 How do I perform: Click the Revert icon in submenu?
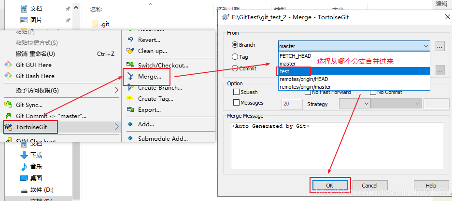tap(130, 40)
